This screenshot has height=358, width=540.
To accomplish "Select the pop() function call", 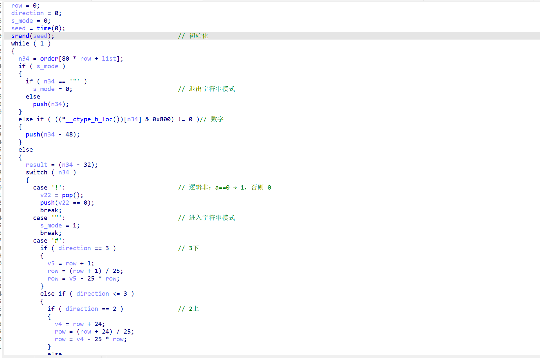I will 68,195.
